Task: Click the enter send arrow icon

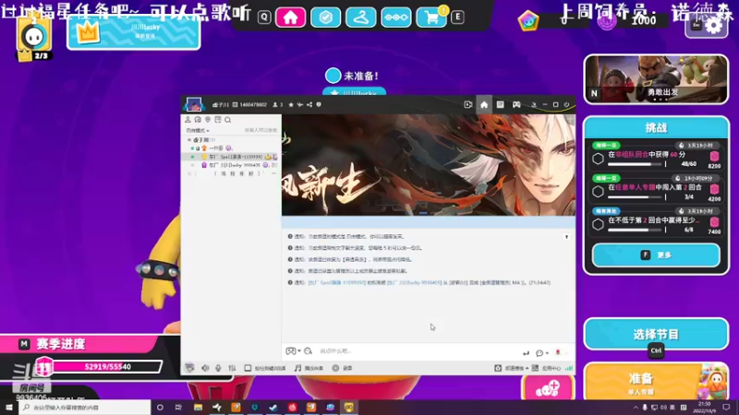Action: click(x=526, y=353)
